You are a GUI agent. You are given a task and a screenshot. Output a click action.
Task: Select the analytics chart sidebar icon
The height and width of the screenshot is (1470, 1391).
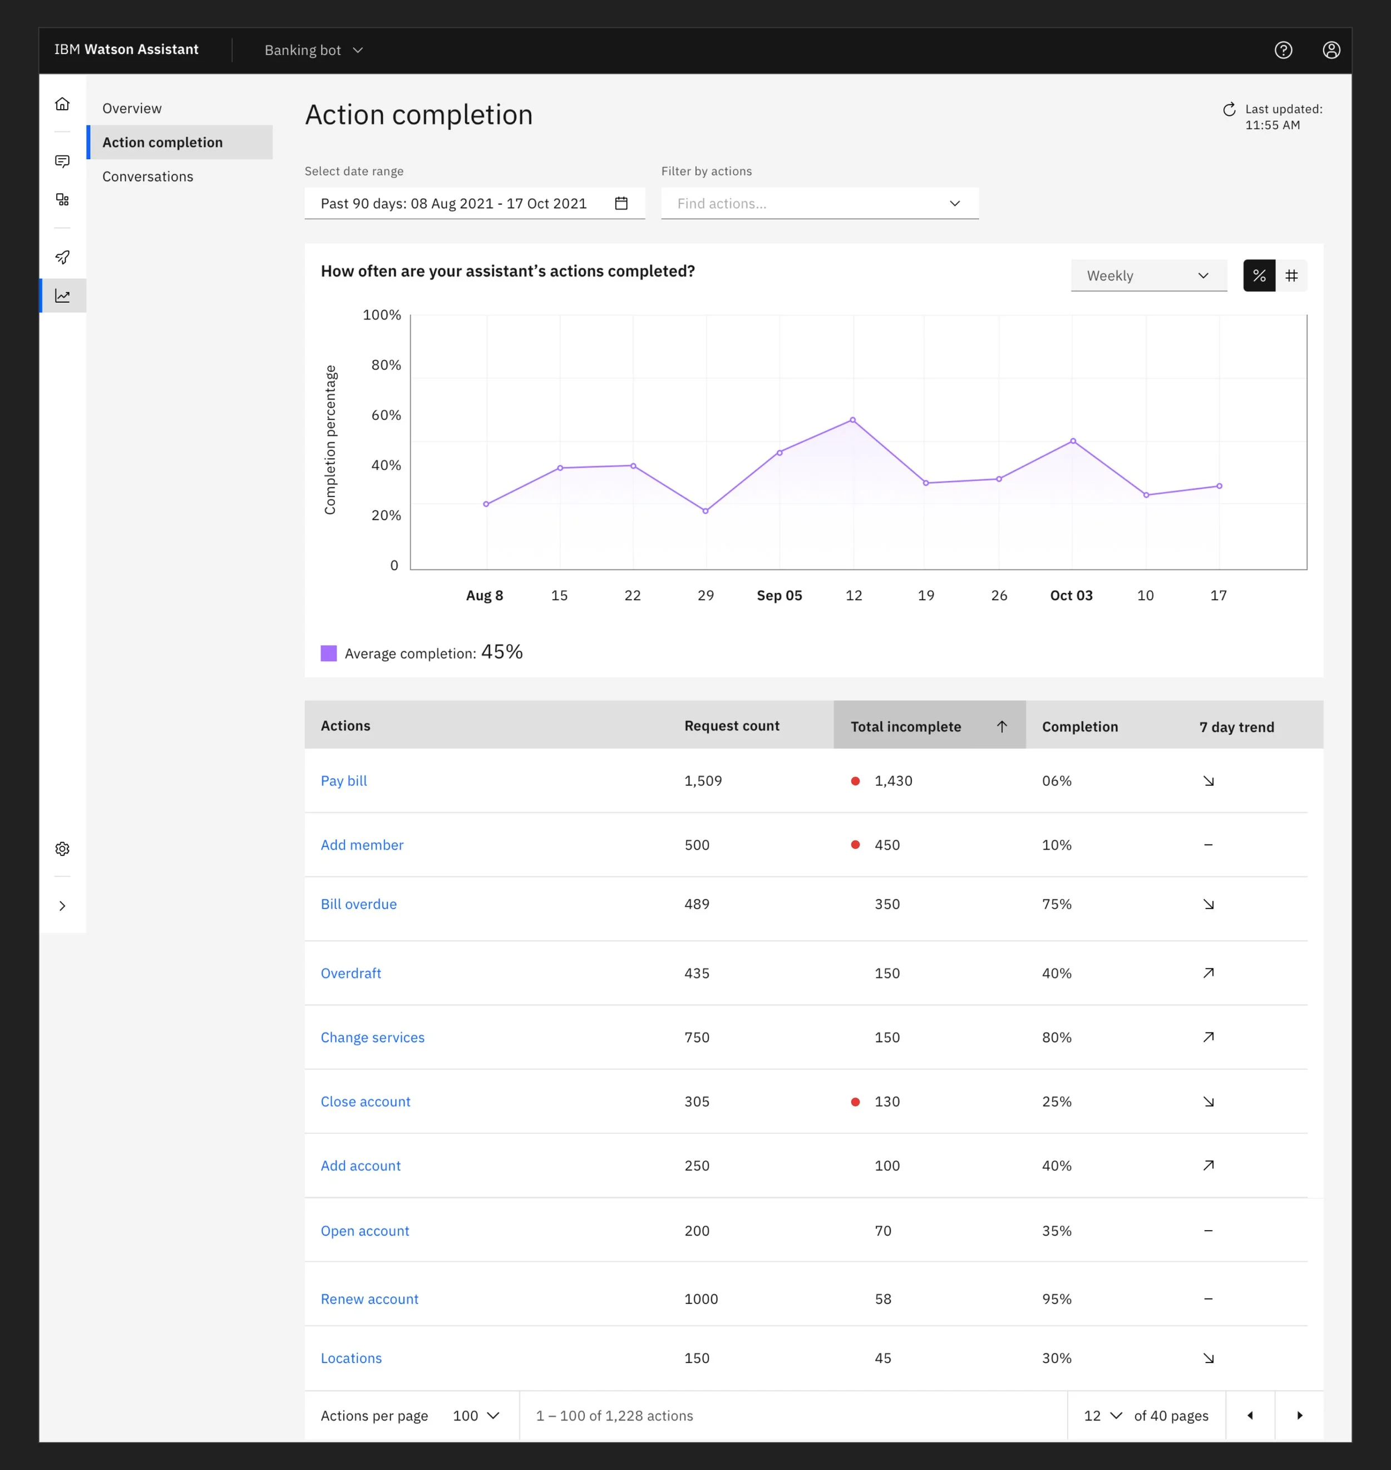(62, 296)
